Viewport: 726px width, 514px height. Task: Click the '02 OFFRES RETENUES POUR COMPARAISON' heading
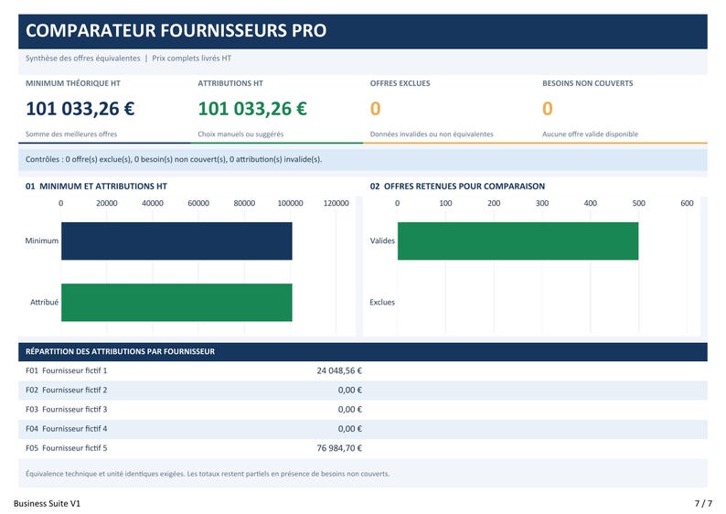pos(457,187)
